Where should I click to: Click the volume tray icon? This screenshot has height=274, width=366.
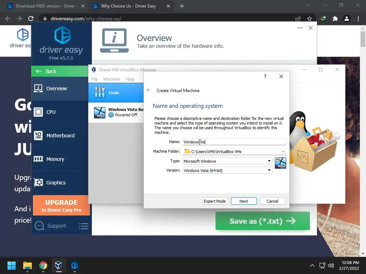pyautogui.click(x=331, y=265)
